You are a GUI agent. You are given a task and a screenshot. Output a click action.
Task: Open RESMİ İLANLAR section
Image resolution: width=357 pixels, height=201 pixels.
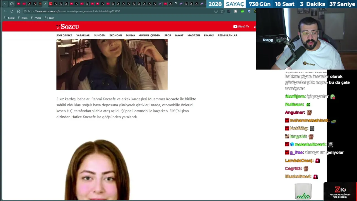[227, 35]
